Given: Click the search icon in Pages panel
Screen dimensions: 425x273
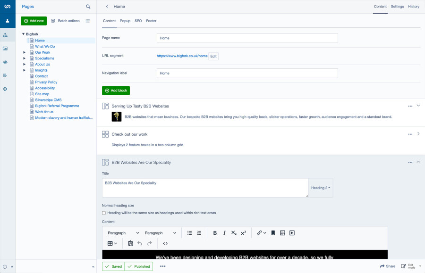Looking at the screenshot, I should pos(88,7).
